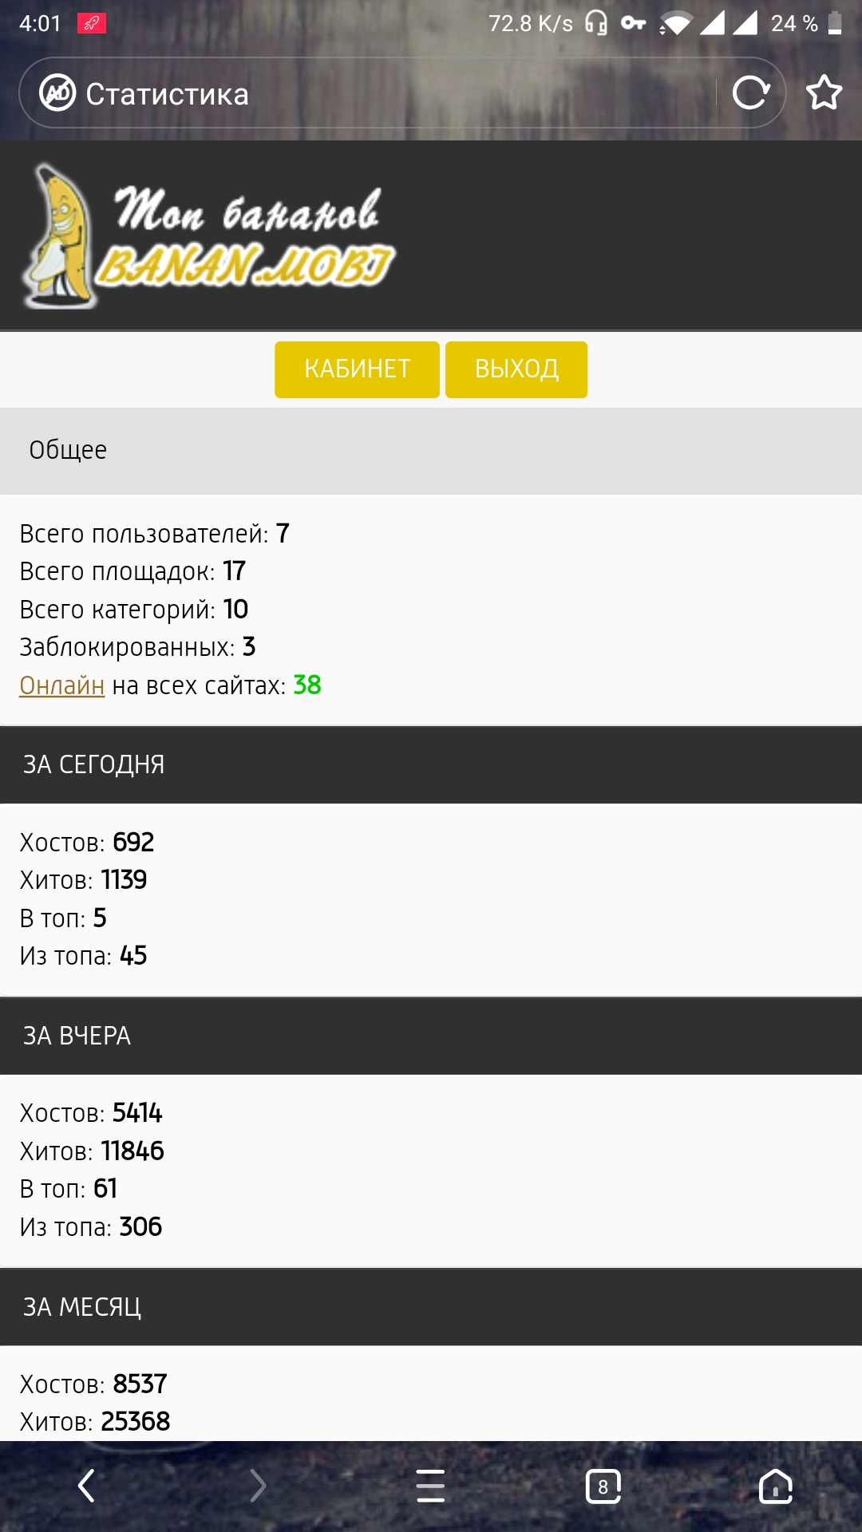This screenshot has height=1532, width=862.
Task: Go to browser home page icon
Action: tap(775, 1486)
